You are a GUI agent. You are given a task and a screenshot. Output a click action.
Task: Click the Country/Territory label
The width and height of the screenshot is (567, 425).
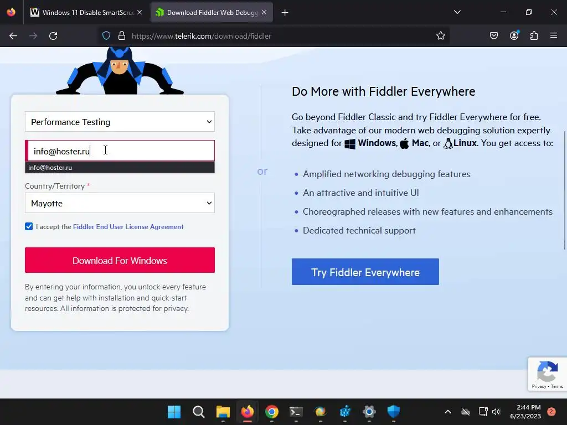click(x=55, y=186)
